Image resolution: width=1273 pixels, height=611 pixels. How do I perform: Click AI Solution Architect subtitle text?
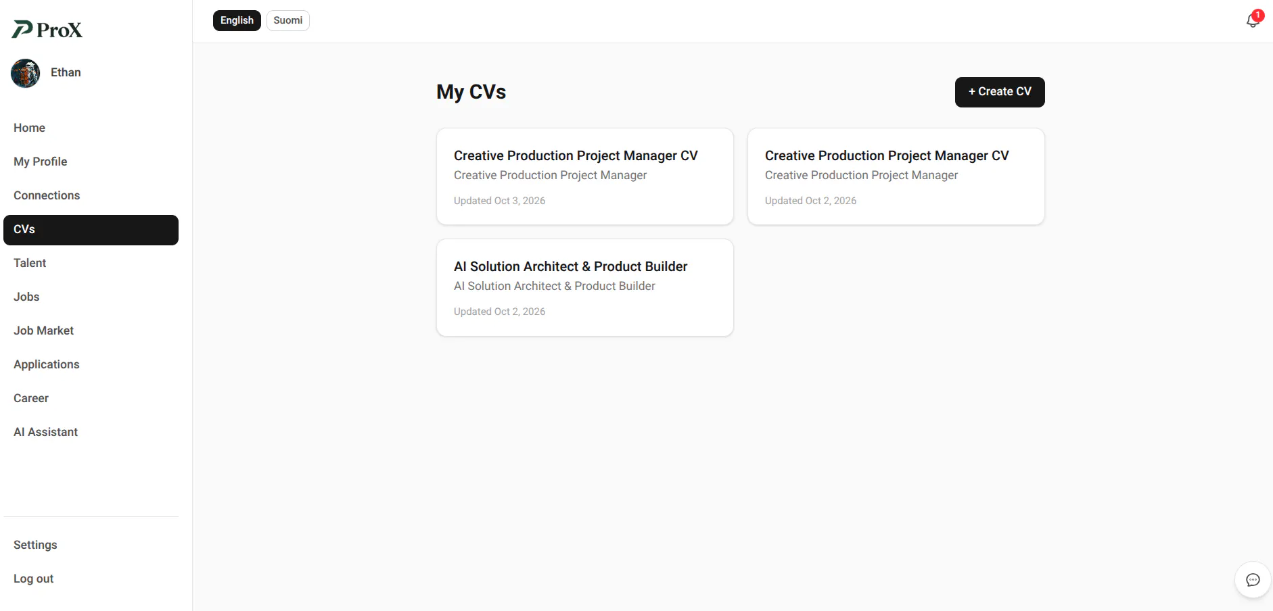click(555, 286)
